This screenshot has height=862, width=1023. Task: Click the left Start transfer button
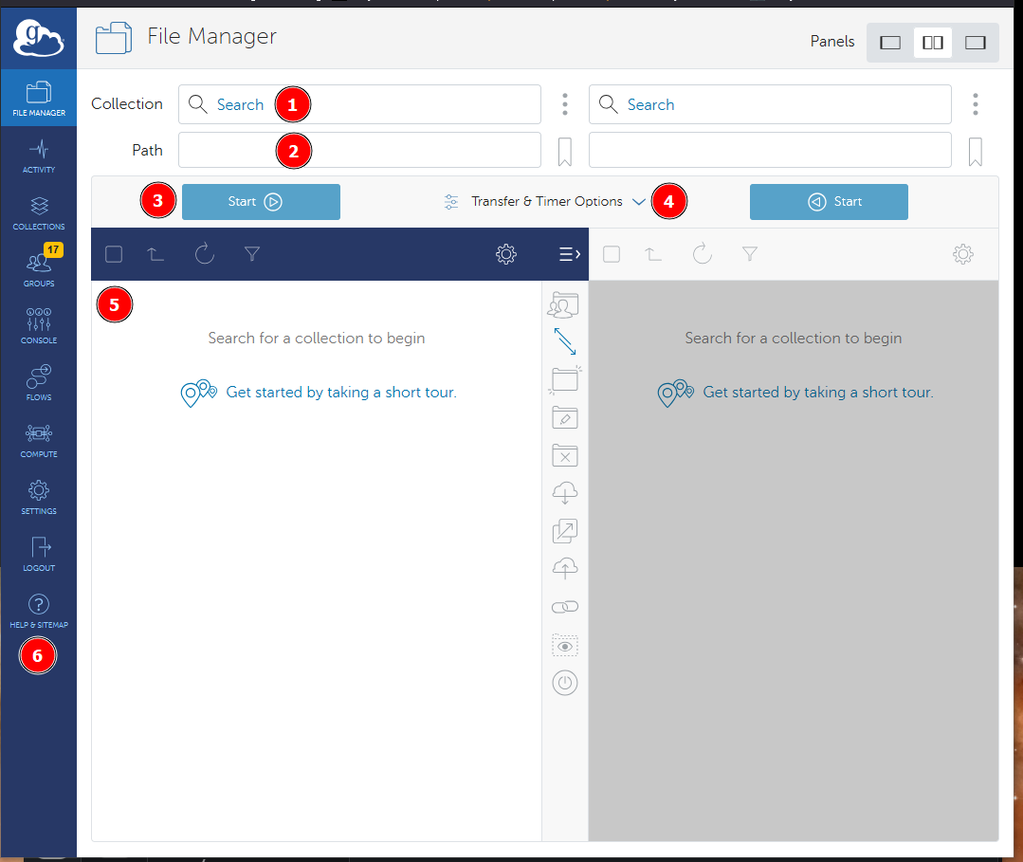pyautogui.click(x=261, y=202)
